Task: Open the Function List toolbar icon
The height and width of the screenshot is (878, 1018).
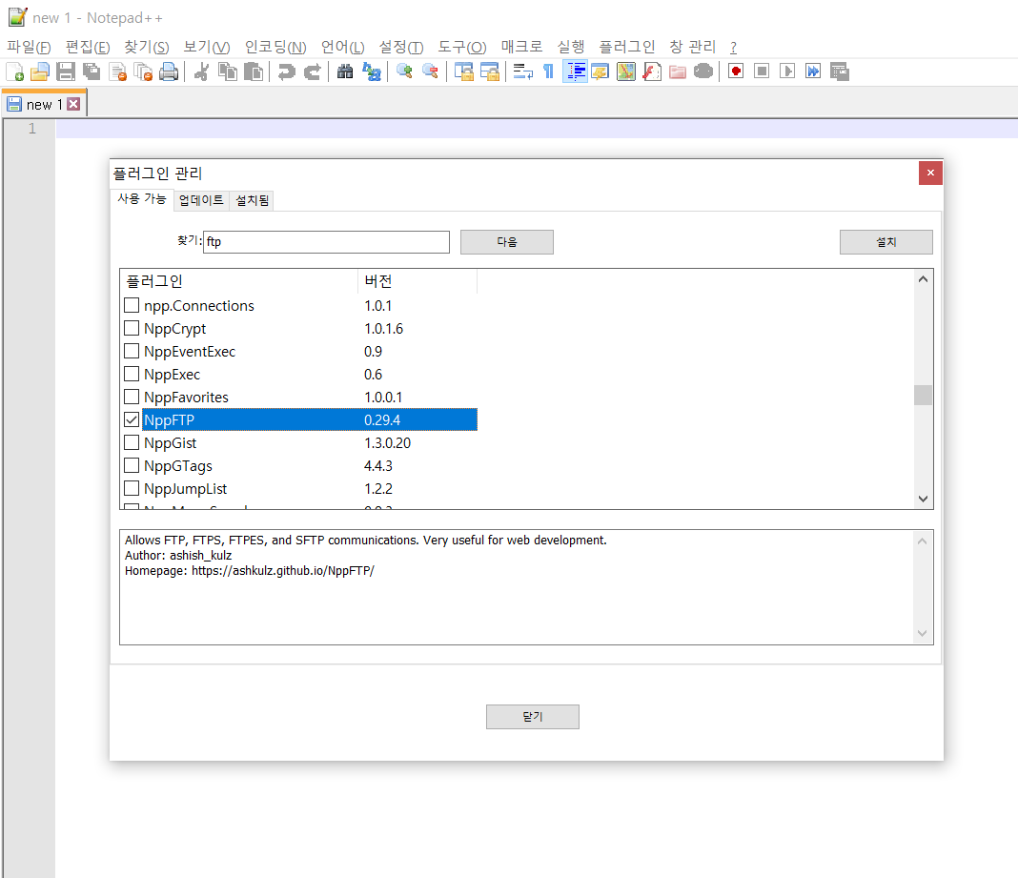Action: coord(652,71)
